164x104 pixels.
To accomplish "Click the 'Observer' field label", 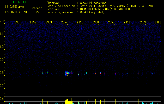I will tap(53, 3).
